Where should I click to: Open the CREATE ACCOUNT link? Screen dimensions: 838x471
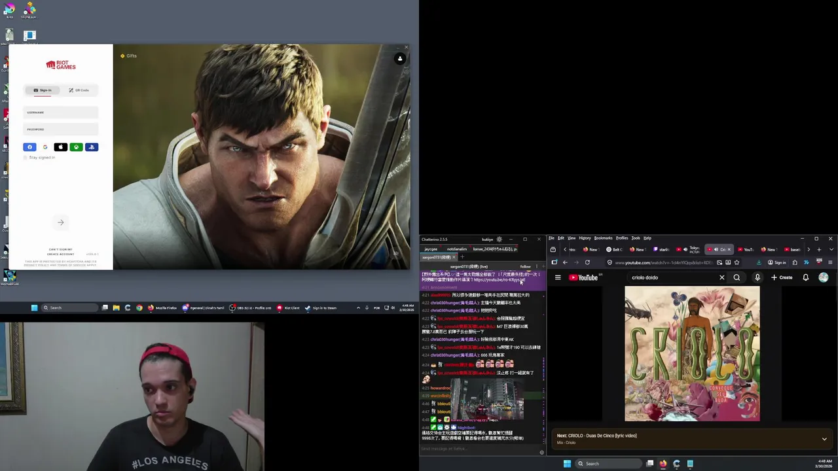[x=60, y=254]
